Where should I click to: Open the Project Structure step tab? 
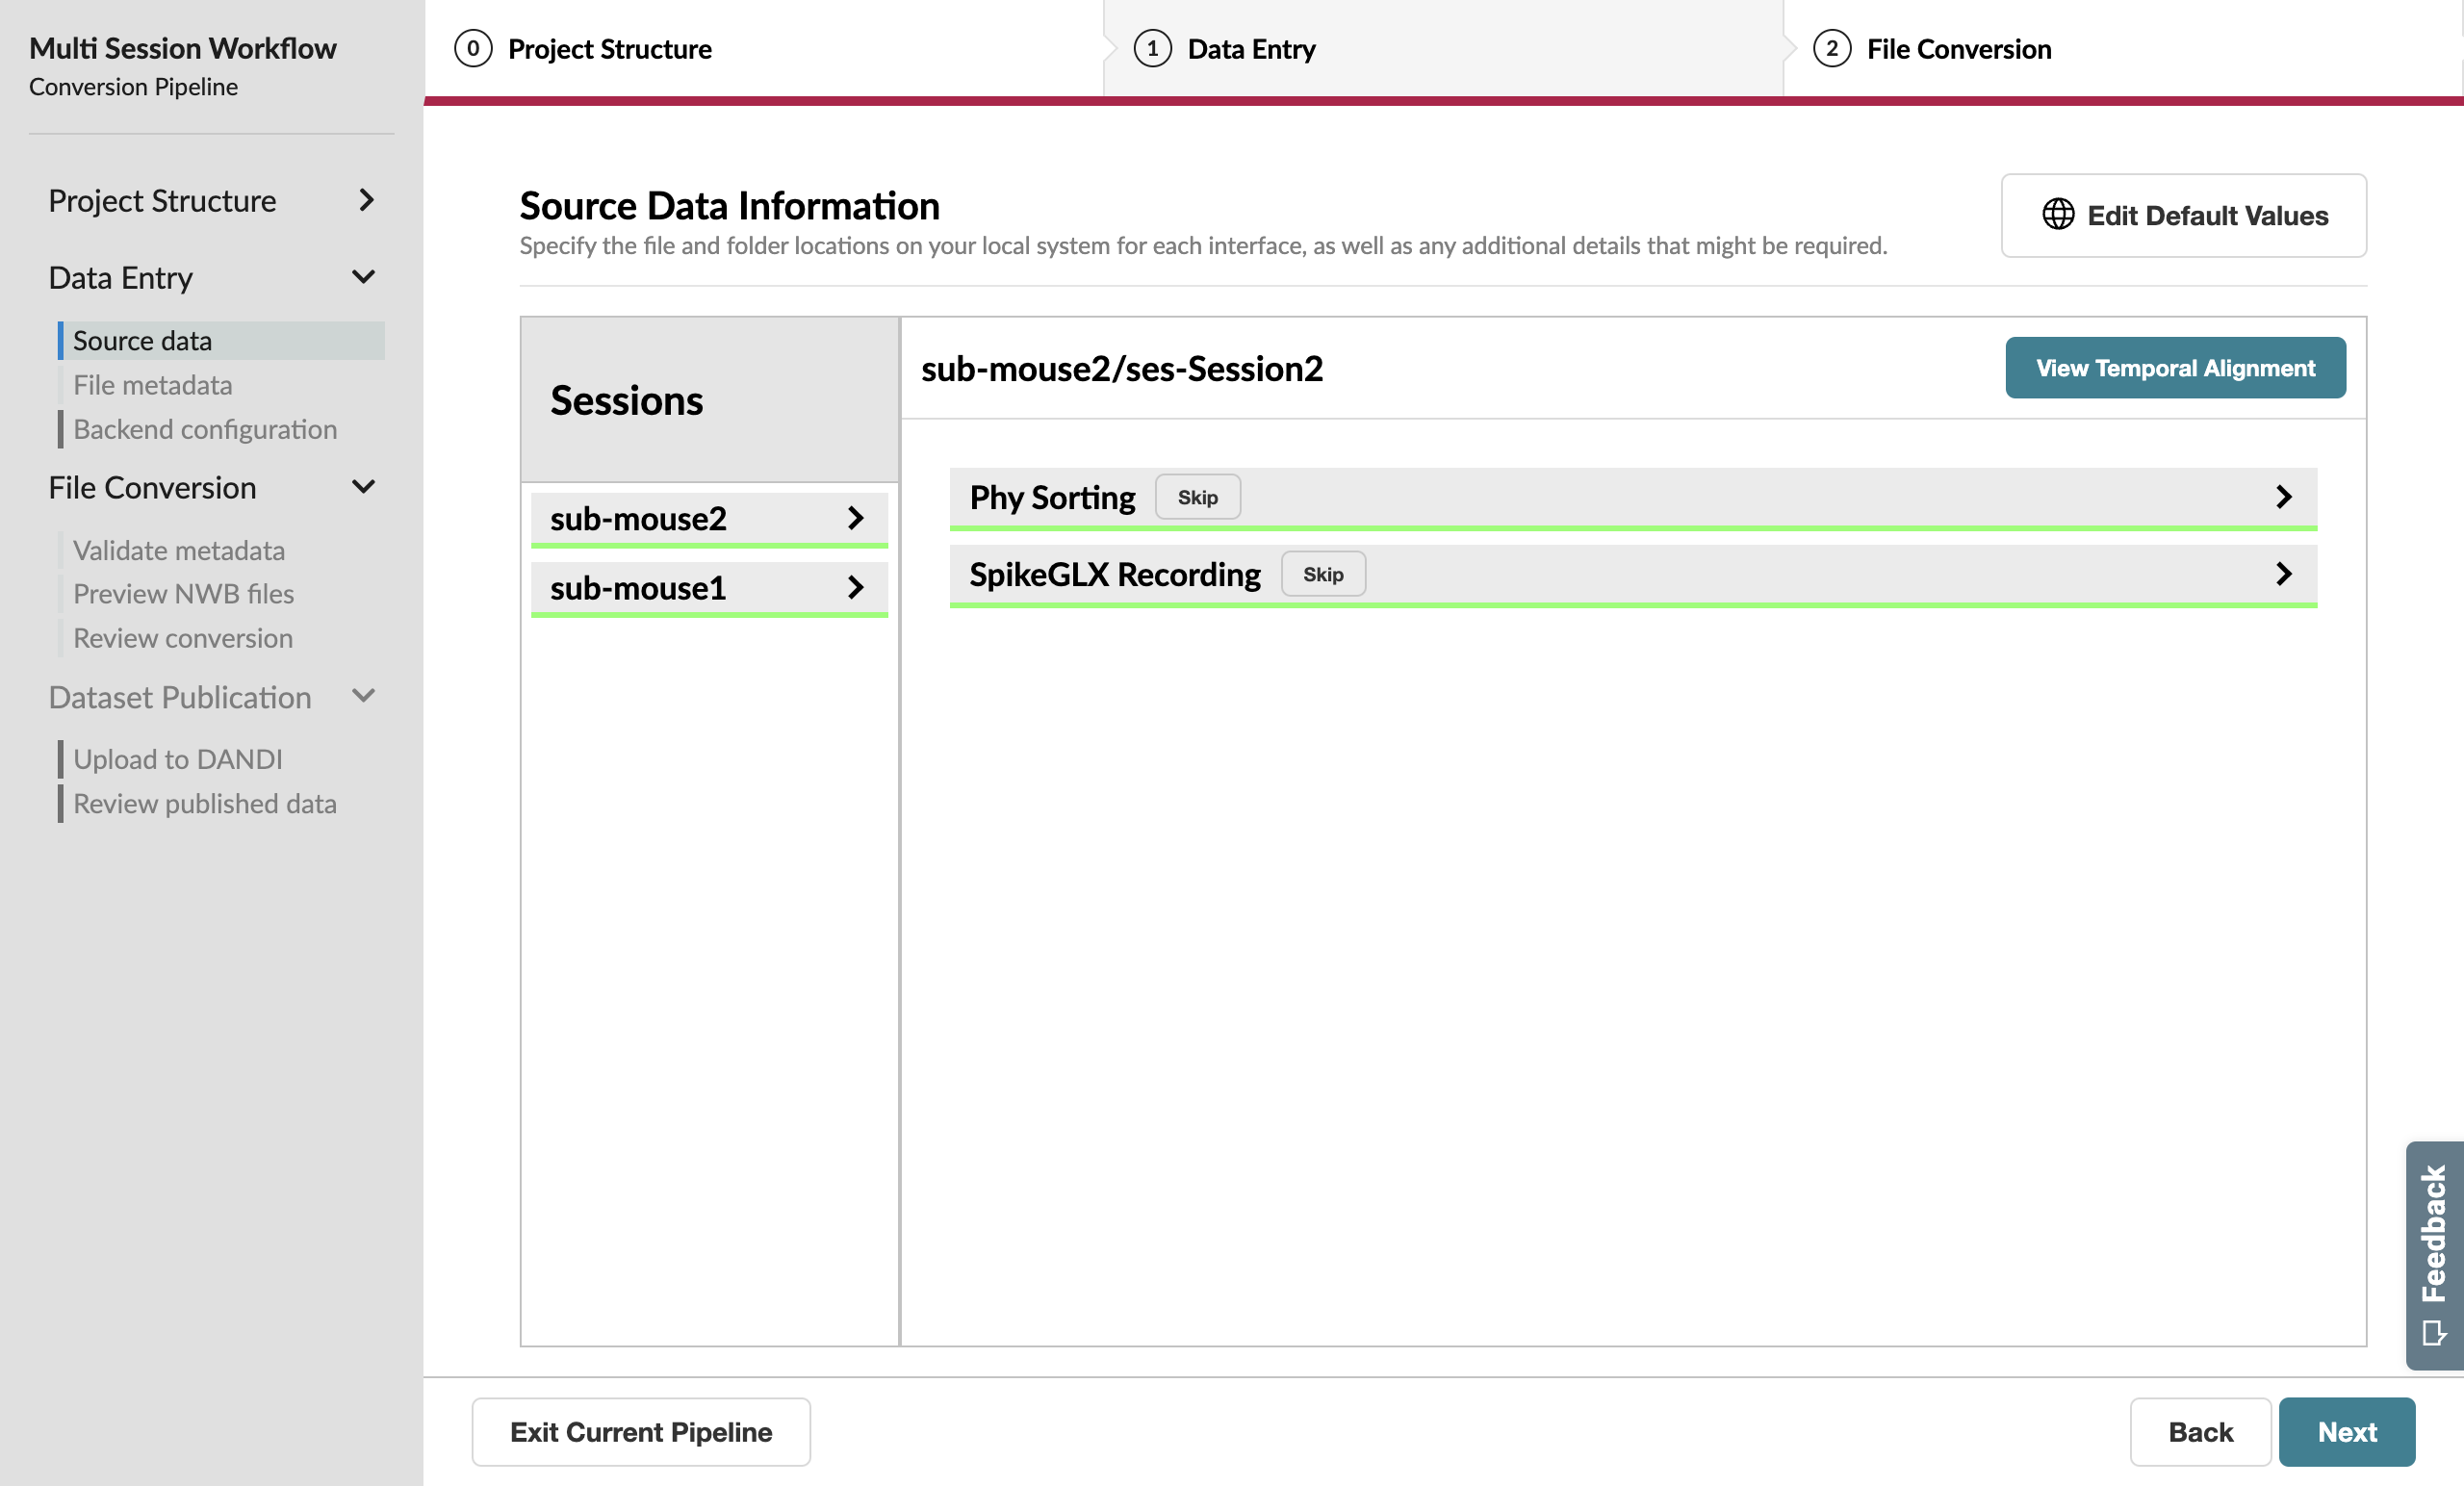tap(764, 48)
